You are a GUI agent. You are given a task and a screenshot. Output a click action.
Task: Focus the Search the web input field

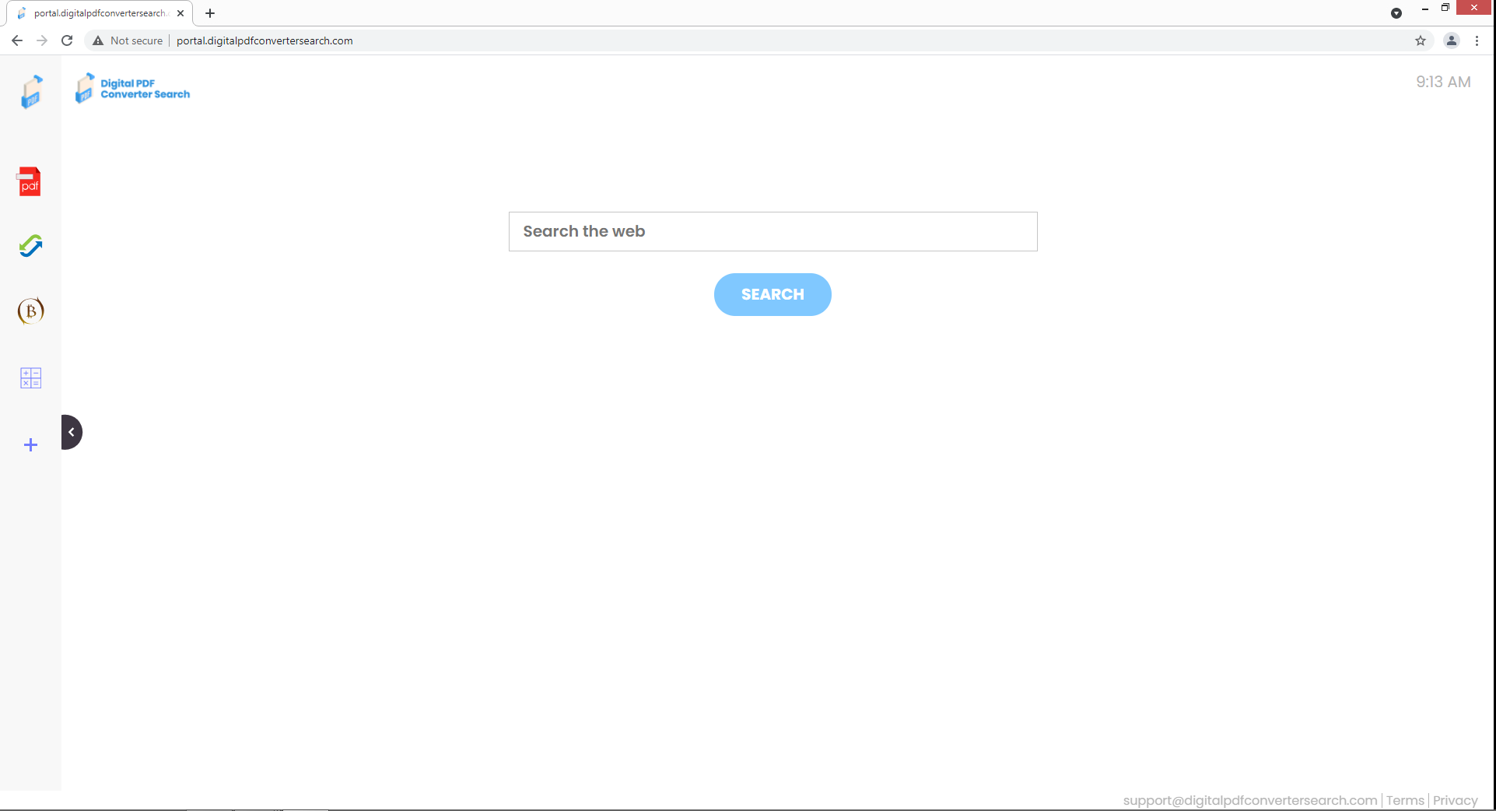tap(773, 231)
